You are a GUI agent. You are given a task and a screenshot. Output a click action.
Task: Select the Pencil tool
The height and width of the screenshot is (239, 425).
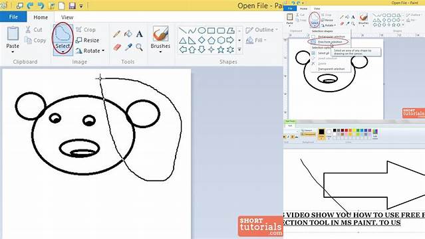[x=116, y=34]
